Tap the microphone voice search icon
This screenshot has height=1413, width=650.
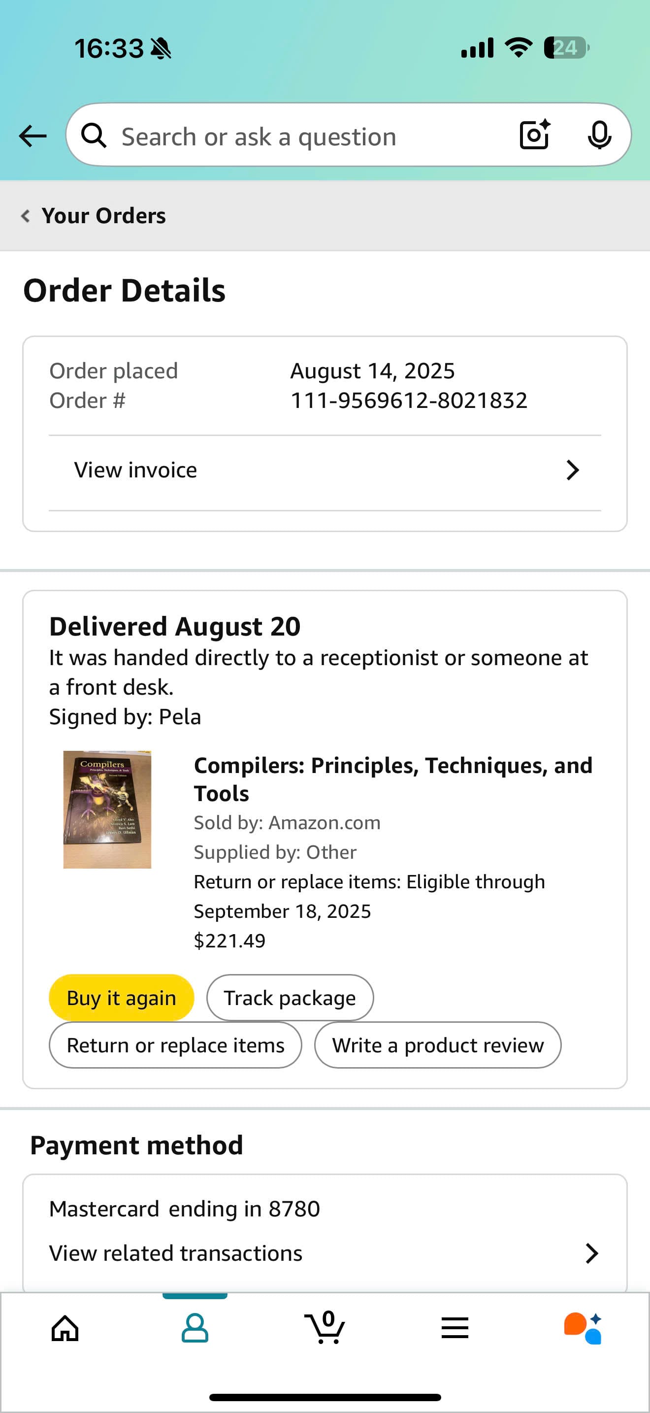(599, 135)
